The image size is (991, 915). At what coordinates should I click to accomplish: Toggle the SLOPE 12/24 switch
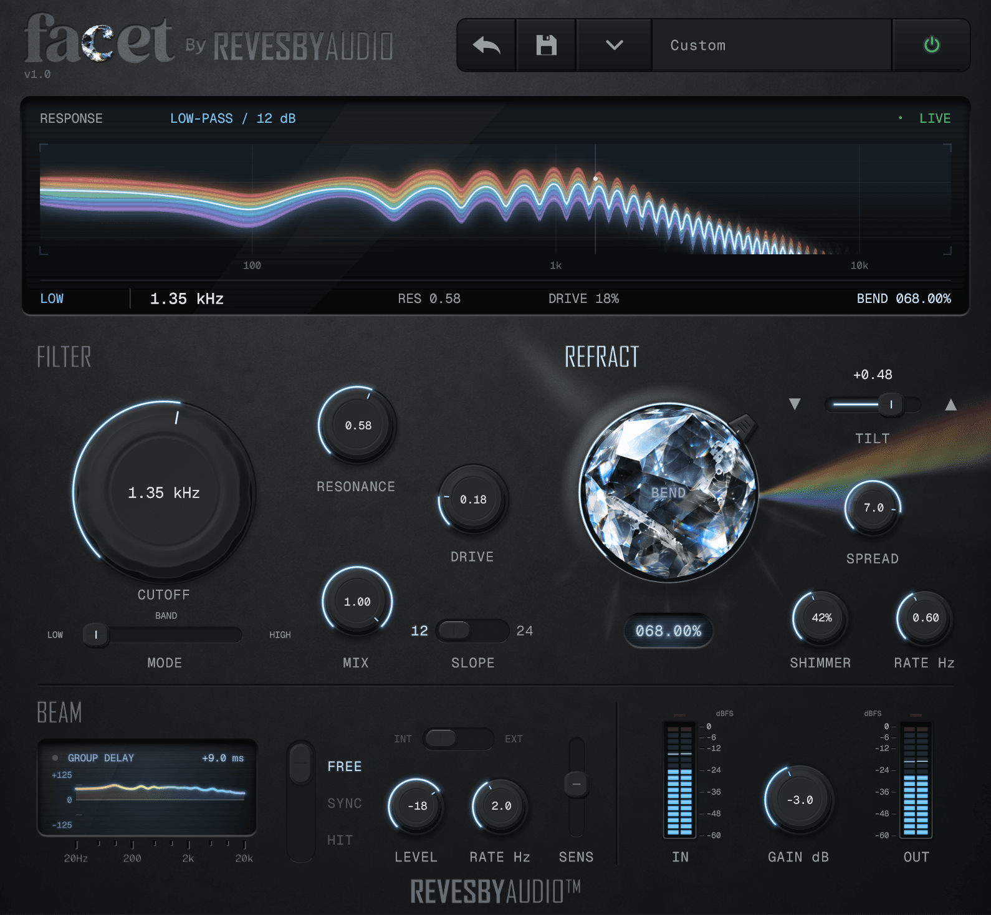472,631
